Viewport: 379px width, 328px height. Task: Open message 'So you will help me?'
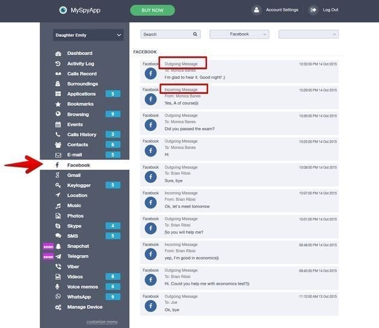click(x=239, y=227)
